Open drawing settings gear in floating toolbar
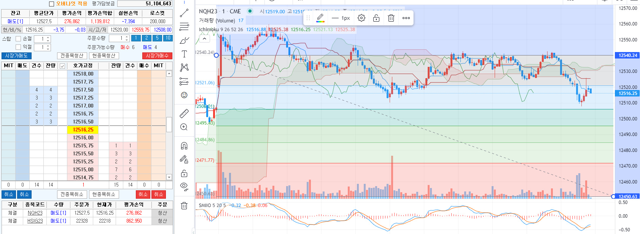 (x=361, y=18)
